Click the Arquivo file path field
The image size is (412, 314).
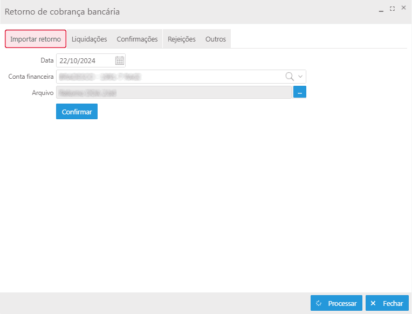pyautogui.click(x=173, y=93)
